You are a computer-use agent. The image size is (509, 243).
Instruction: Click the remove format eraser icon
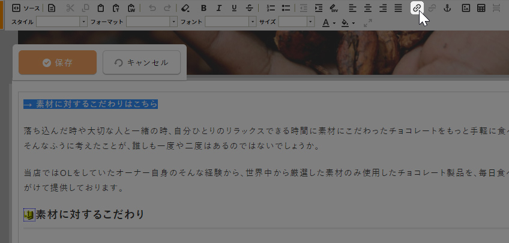[185, 8]
